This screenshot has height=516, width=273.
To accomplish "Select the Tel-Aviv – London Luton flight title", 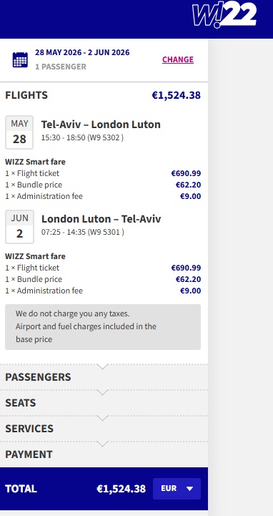I will coord(101,125).
